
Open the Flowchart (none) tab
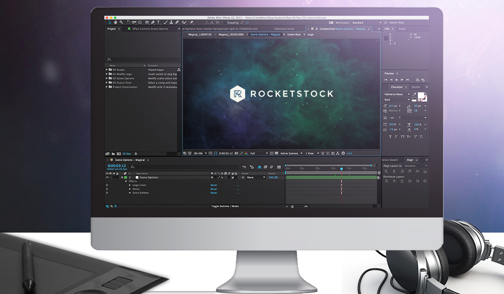284,29
